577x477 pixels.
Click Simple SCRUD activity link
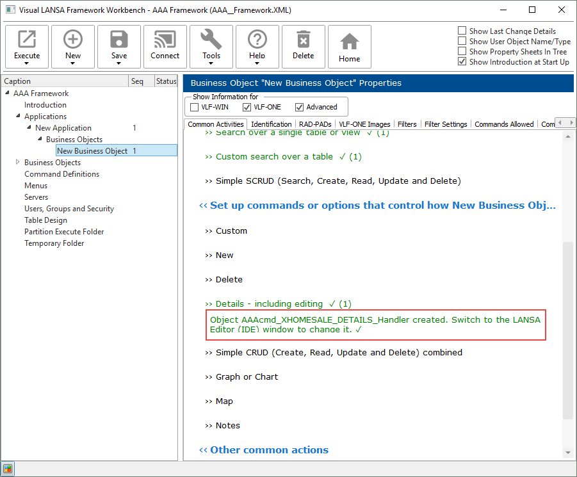337,181
